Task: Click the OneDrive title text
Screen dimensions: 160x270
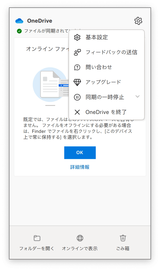Action: click(x=40, y=21)
